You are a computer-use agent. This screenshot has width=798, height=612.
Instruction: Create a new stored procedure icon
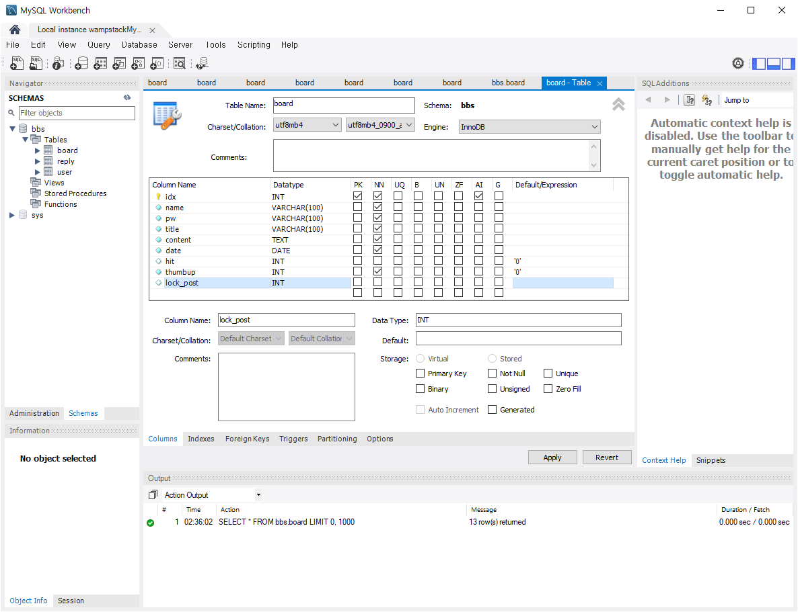click(x=138, y=63)
